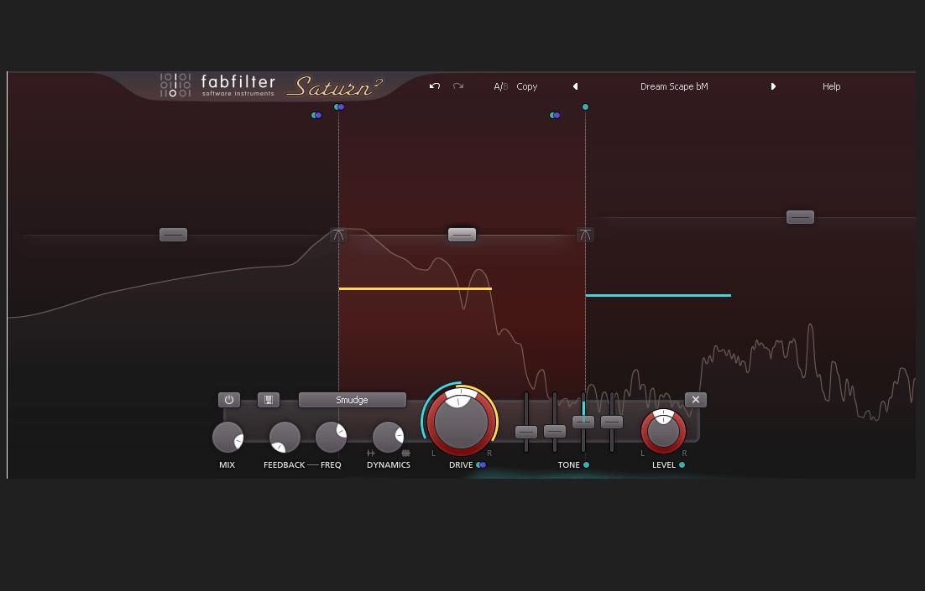Click the save band preset disk icon
Viewport: 925px width, 591px height.
tap(269, 400)
